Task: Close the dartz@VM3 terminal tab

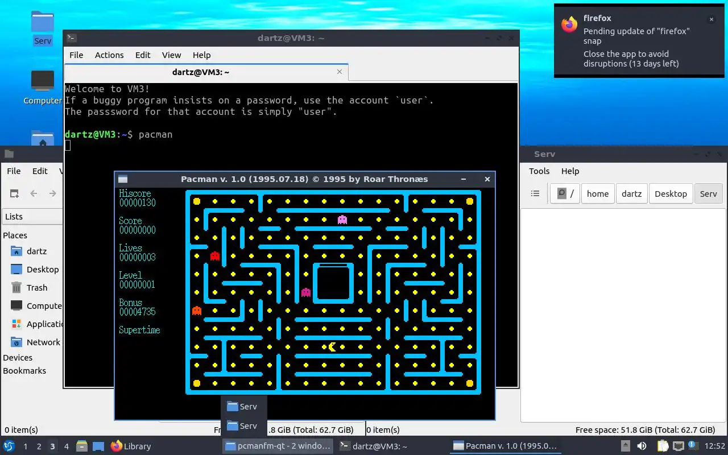Action: 340,72
